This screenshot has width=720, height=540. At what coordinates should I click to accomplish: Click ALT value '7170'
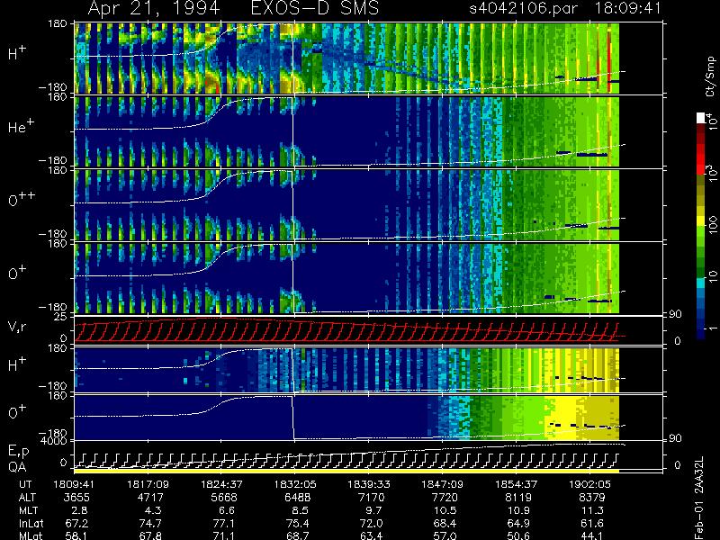point(371,498)
